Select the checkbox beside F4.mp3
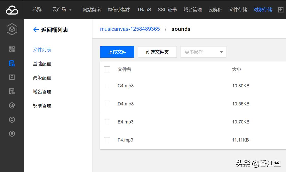Screen dimensions: 286x172 107,140
